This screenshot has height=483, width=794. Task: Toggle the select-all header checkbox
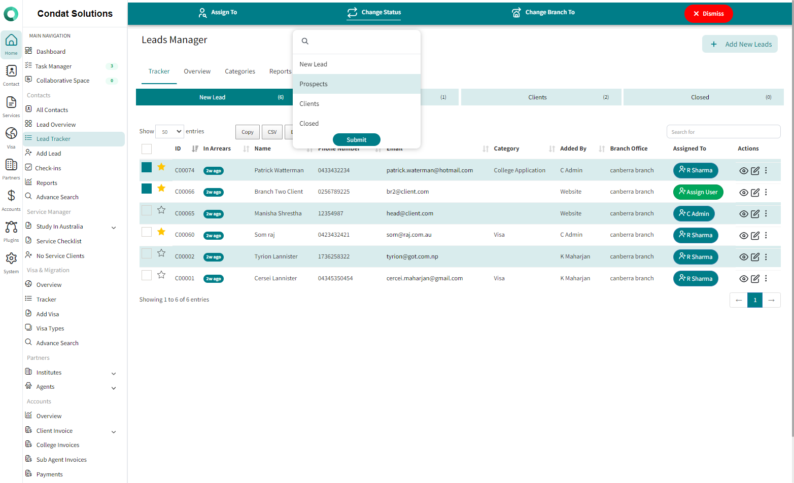(x=147, y=149)
